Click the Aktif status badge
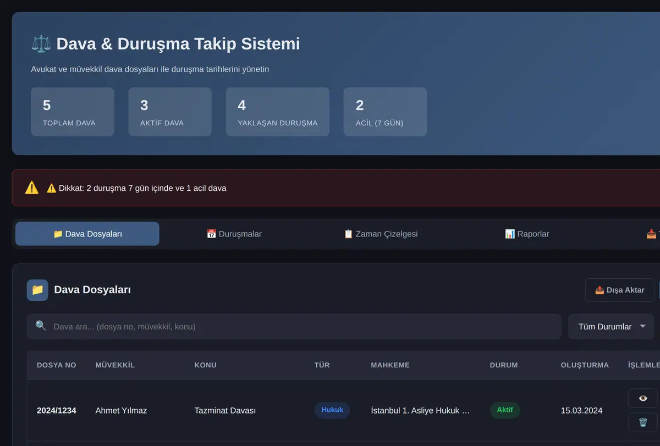The image size is (660, 446). click(x=505, y=410)
